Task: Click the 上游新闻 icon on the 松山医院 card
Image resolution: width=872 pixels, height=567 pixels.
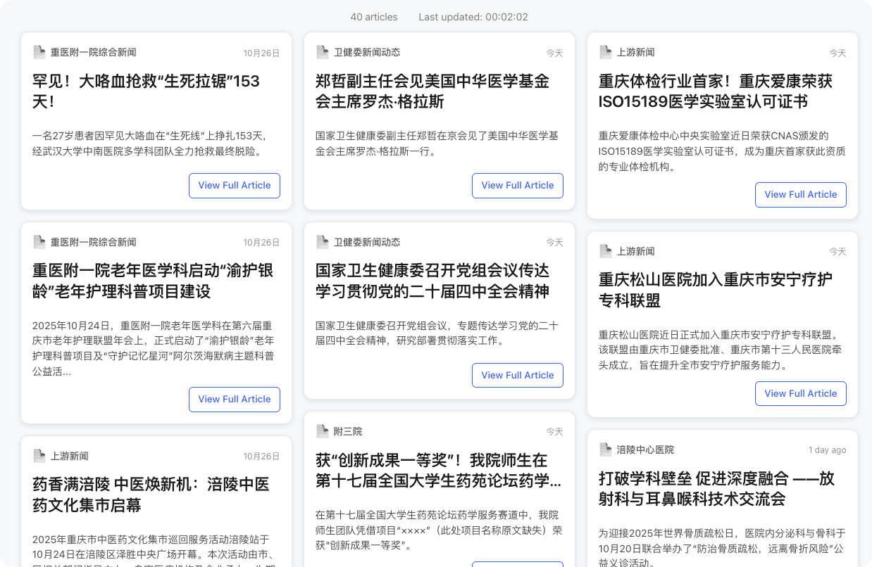Action: click(x=606, y=250)
